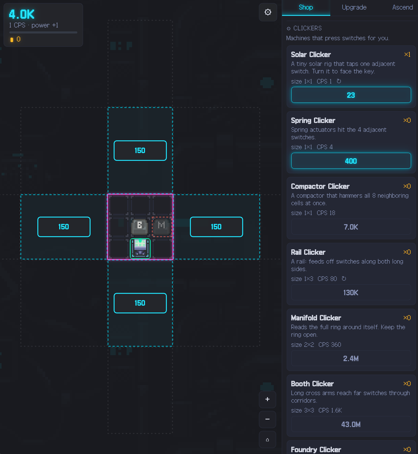Click the empty top-left grid cell
This screenshot has width=418, height=454.
click(x=118, y=205)
